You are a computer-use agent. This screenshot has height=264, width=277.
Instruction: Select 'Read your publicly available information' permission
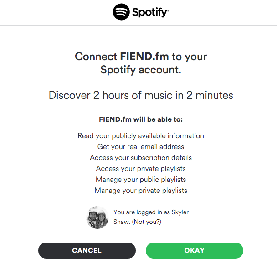(x=141, y=136)
